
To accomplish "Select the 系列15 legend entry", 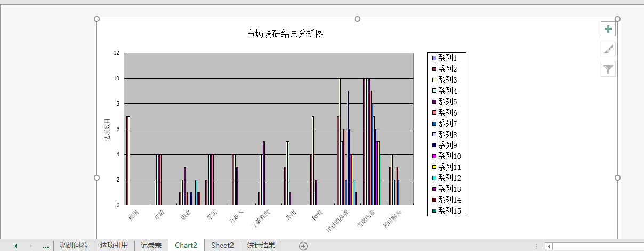I will pos(448,211).
